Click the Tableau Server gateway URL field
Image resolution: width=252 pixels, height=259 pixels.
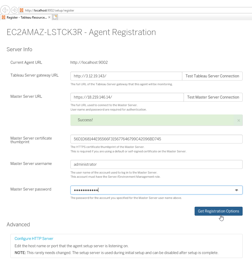point(126,76)
